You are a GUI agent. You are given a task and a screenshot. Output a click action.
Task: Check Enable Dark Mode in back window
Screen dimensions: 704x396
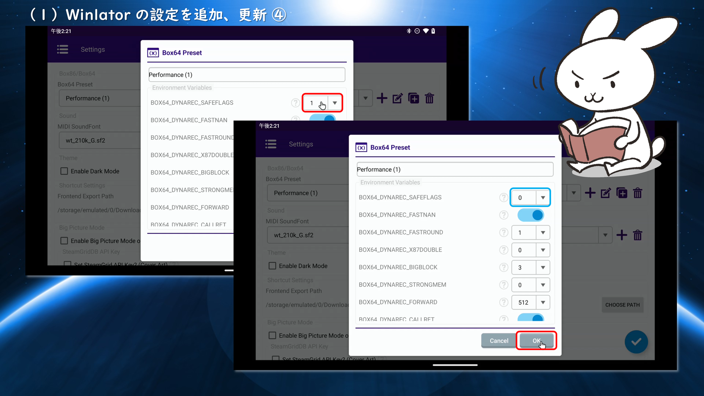(64, 171)
